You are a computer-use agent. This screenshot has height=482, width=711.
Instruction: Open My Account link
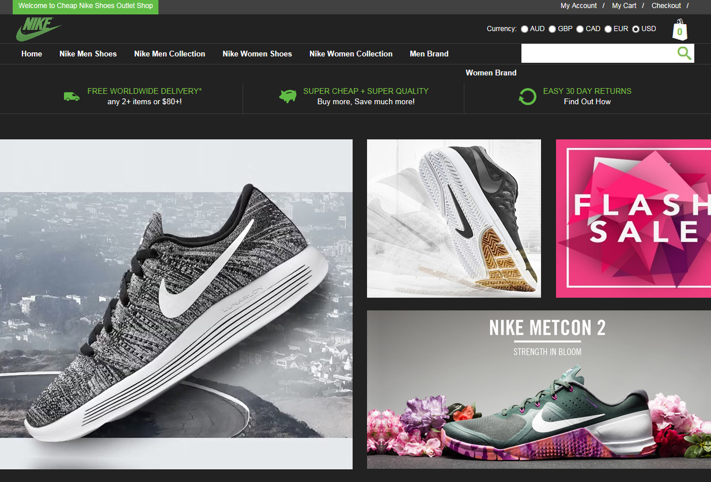click(x=578, y=6)
